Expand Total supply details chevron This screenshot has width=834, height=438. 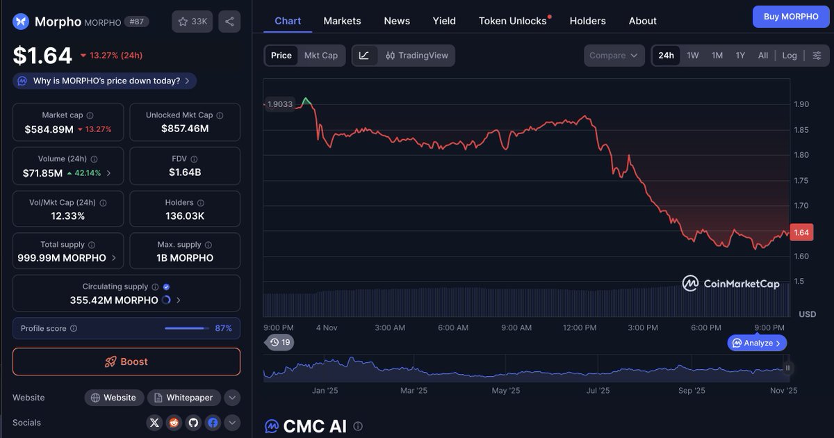click(114, 258)
